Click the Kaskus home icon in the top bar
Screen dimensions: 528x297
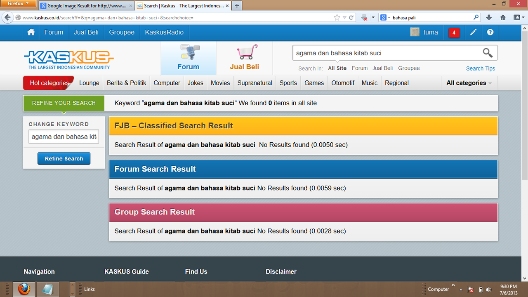(31, 32)
